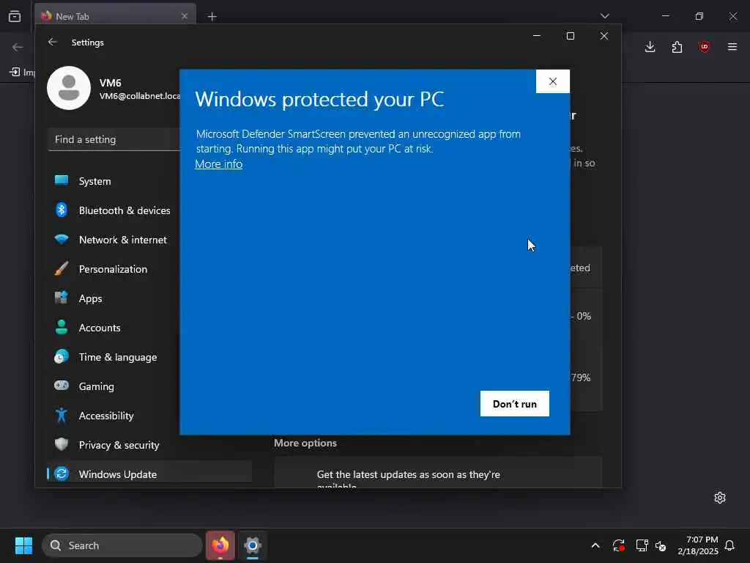Viewport: 750px width, 563px height.
Task: Open Windows Start menu
Action: pos(23,545)
